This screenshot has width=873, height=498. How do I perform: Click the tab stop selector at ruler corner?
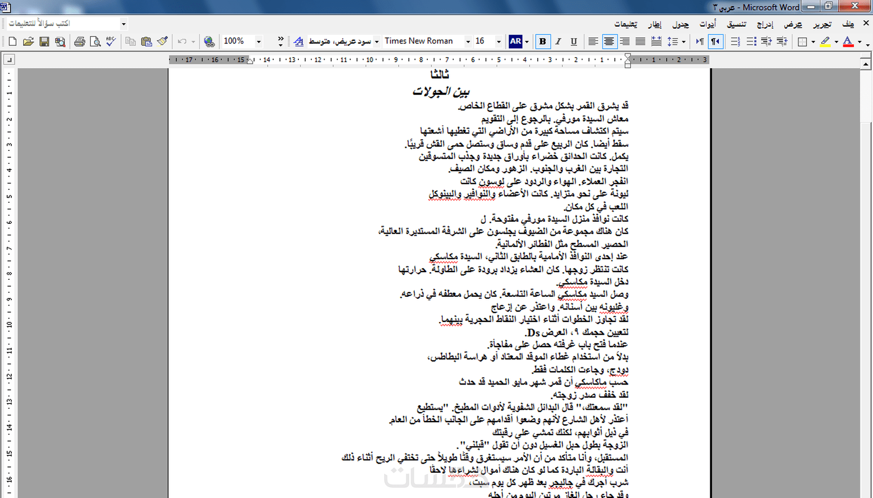[9, 60]
